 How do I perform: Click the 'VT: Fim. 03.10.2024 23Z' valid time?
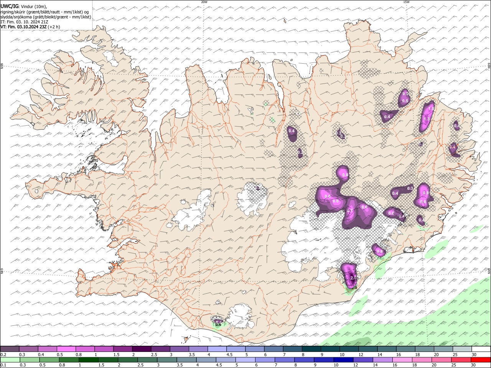point(23,27)
